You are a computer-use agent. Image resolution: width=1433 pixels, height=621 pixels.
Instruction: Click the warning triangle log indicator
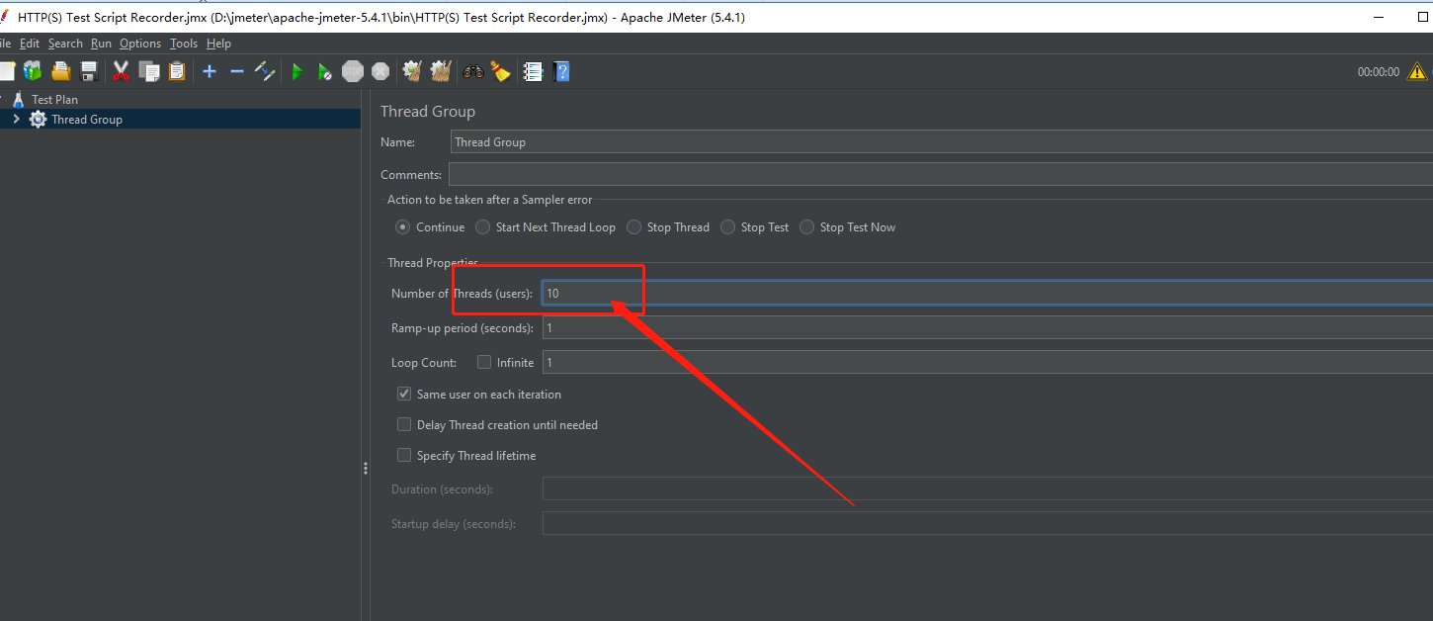[1417, 71]
